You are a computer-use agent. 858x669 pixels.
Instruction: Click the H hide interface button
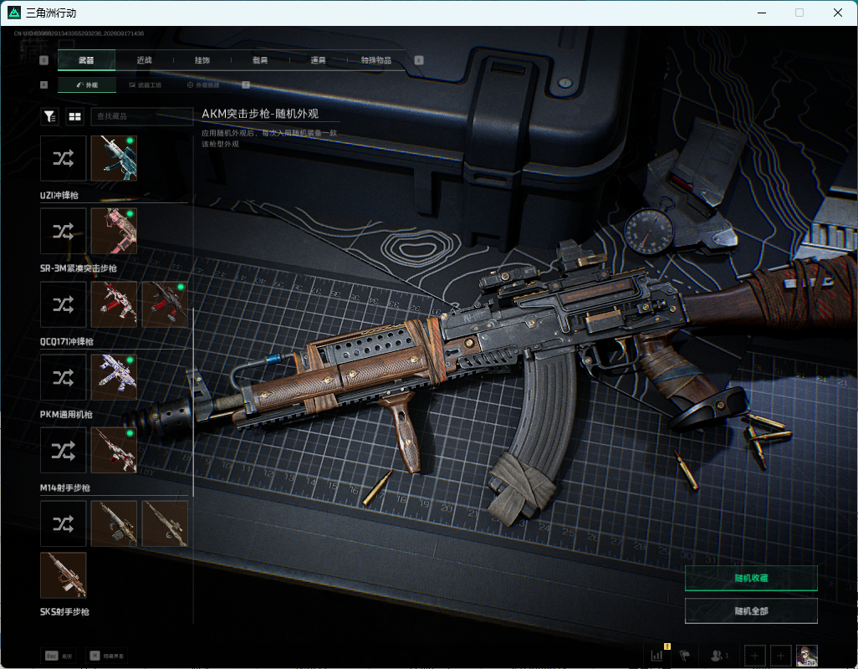[x=107, y=656]
